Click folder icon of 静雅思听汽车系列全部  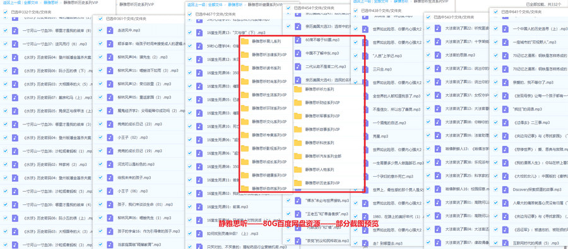[298, 156]
